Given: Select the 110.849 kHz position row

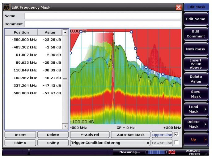Looking at the screenshot, I should point(25,70).
